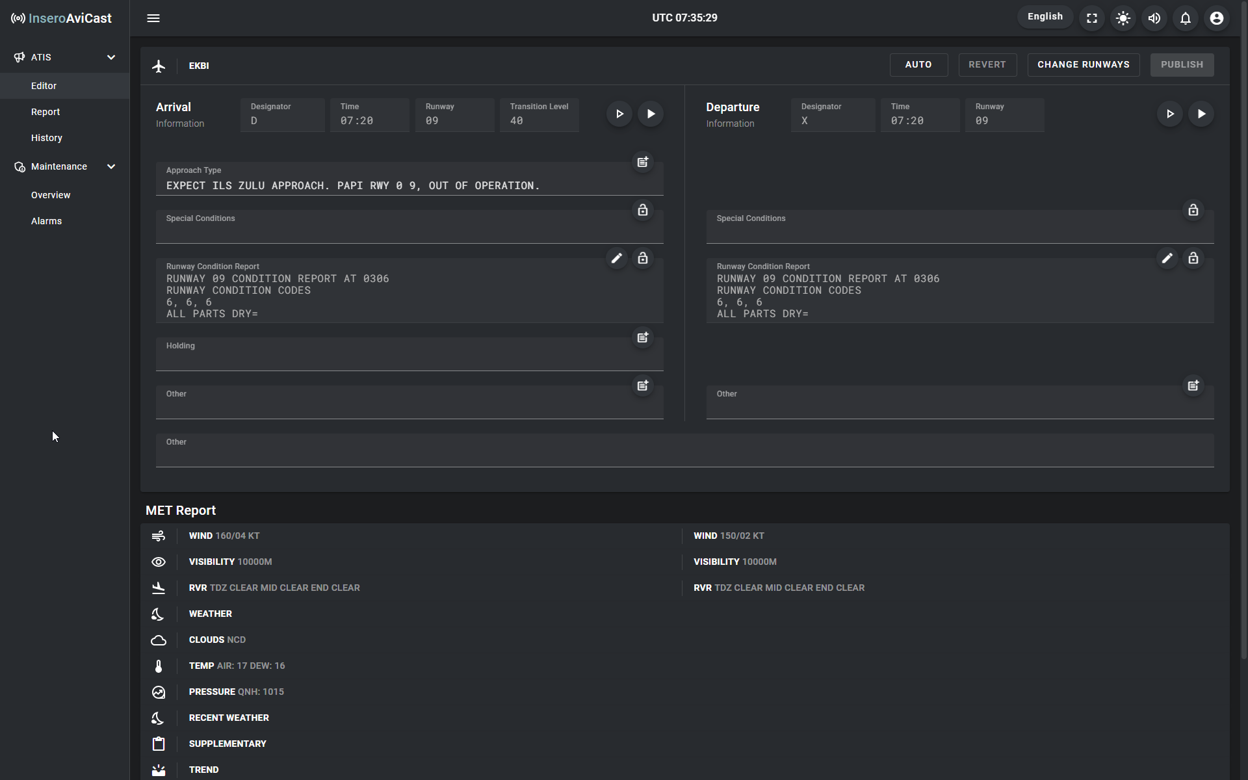Open the Alarms menu item
Viewport: 1248px width, 780px height.
[47, 221]
